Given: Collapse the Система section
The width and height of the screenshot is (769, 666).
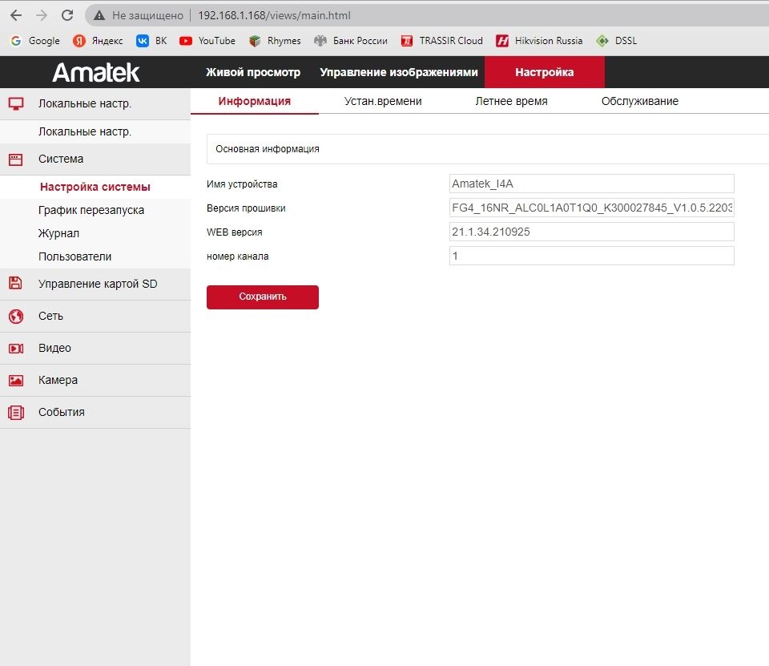Looking at the screenshot, I should point(95,159).
